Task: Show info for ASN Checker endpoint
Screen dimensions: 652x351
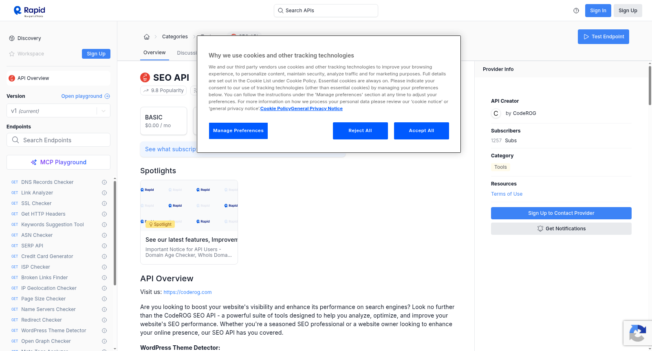Action: coord(104,235)
